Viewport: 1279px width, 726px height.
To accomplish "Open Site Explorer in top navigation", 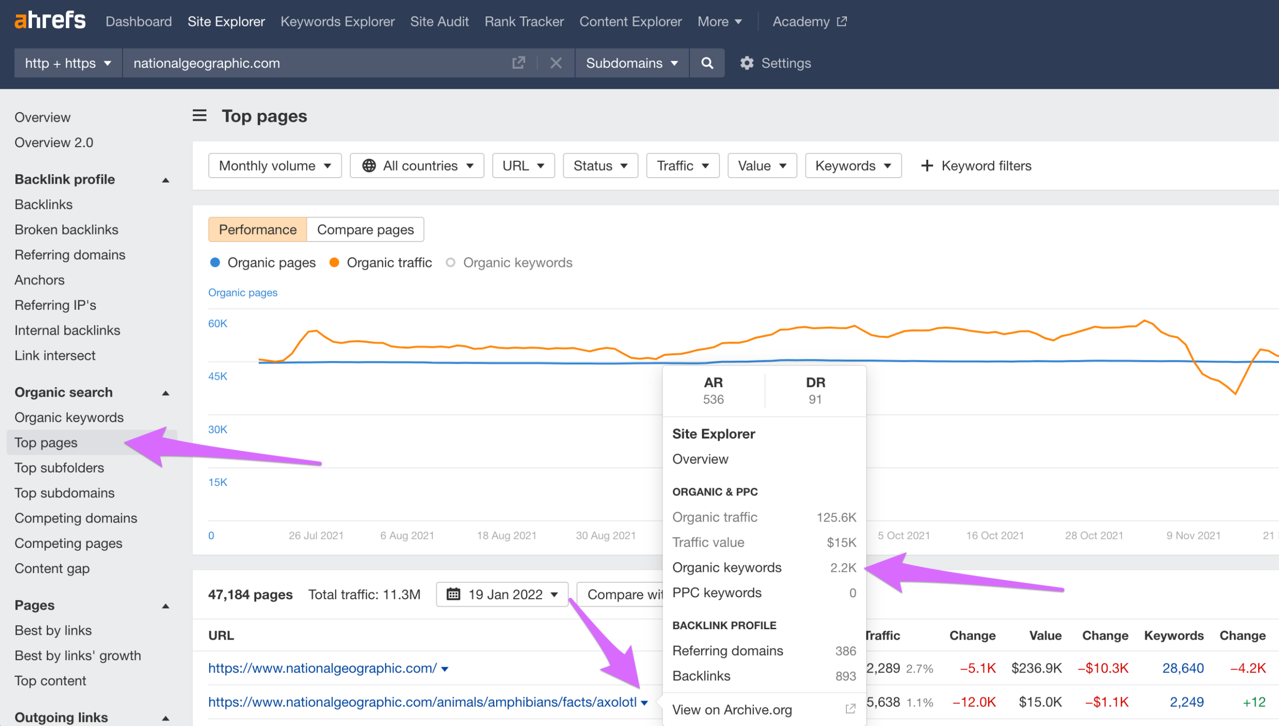I will pos(226,21).
